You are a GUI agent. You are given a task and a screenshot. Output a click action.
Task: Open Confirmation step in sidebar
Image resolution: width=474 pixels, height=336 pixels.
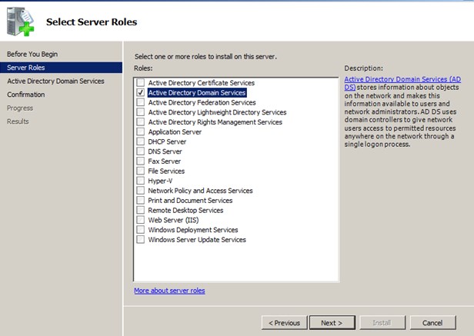[26, 95]
